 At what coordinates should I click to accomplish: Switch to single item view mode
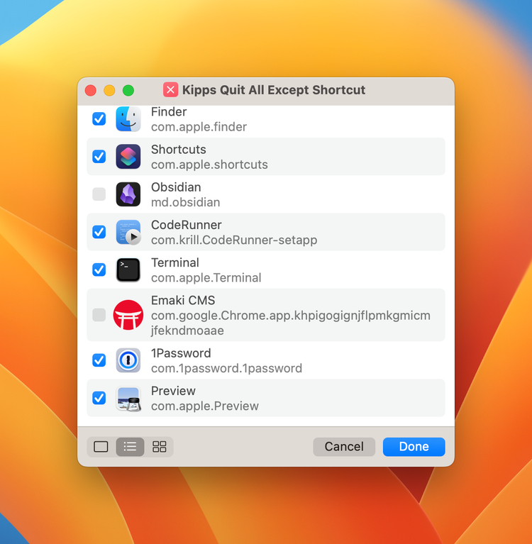(101, 447)
